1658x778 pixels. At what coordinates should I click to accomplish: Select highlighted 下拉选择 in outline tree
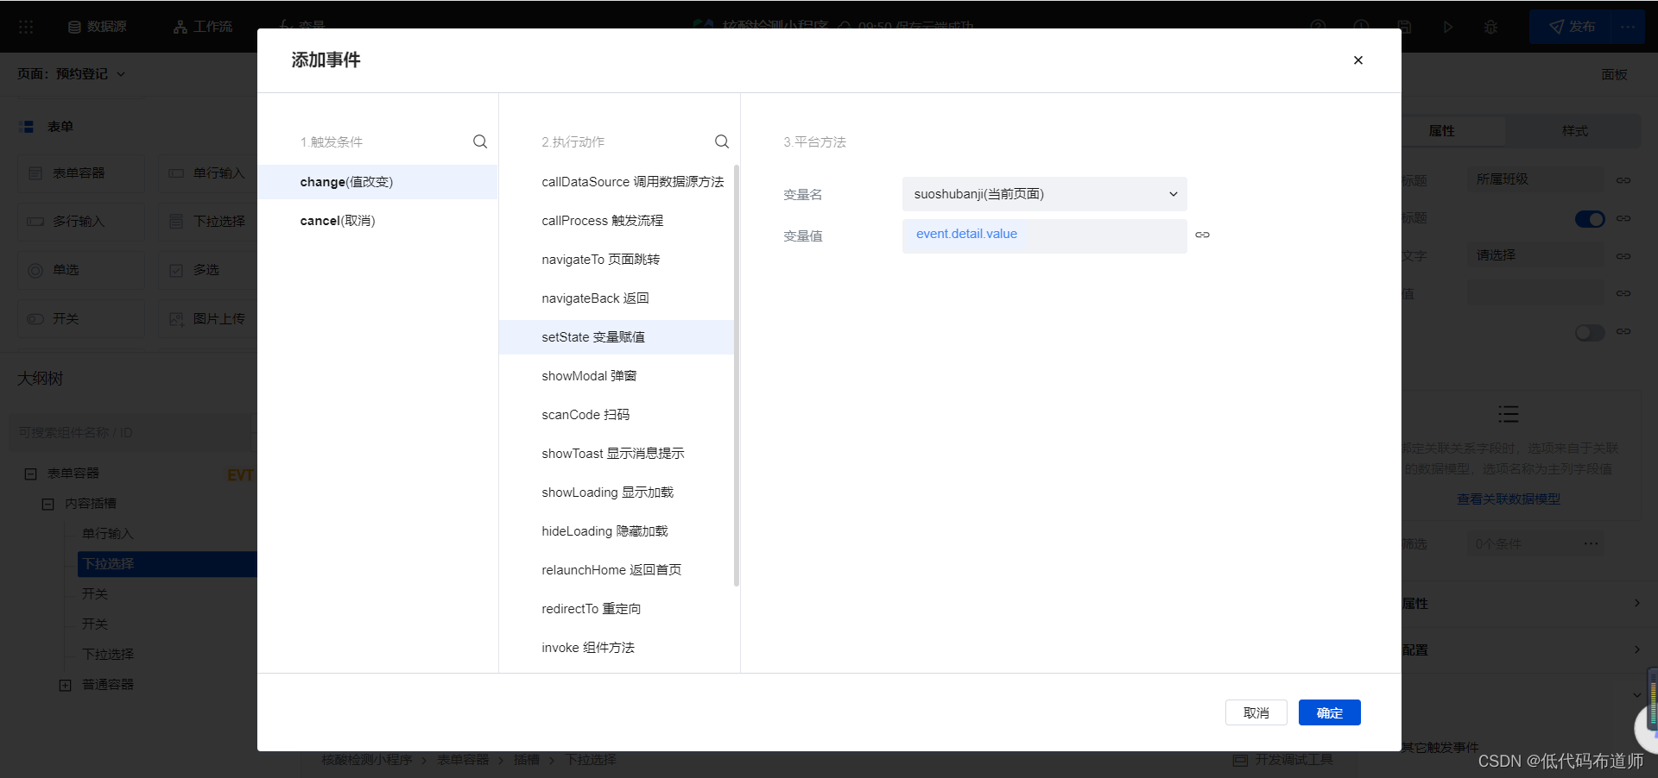point(168,564)
